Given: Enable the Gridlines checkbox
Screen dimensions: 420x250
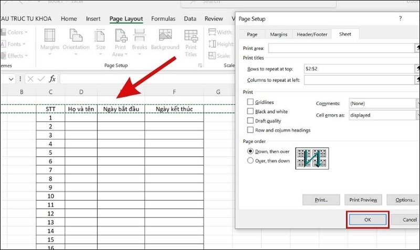Looking at the screenshot, I should (x=250, y=102).
